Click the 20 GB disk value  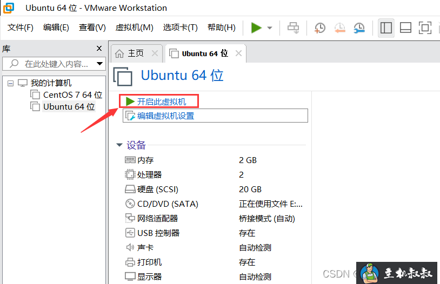(x=250, y=189)
